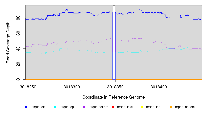Viewport: 207px width, 113px height.
Task: Click the 3018400 x-axis tick label
Action: point(159,86)
